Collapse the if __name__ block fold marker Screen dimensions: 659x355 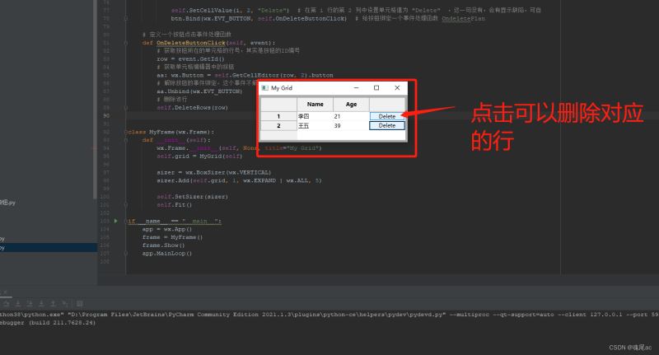[x=126, y=221]
